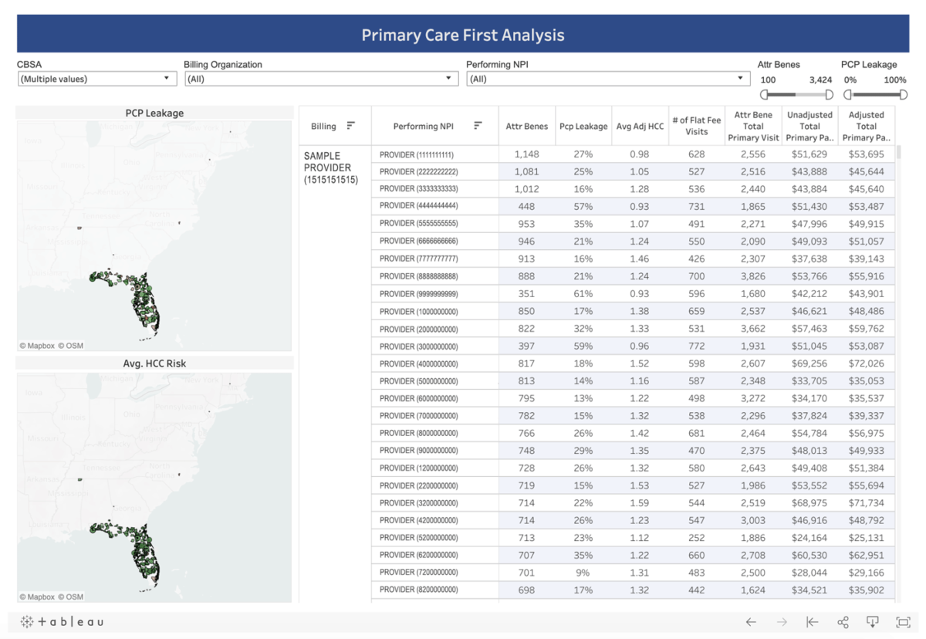This screenshot has height=639, width=926.
Task: Click the PCP Leakage slider left handle
Action: point(847,94)
